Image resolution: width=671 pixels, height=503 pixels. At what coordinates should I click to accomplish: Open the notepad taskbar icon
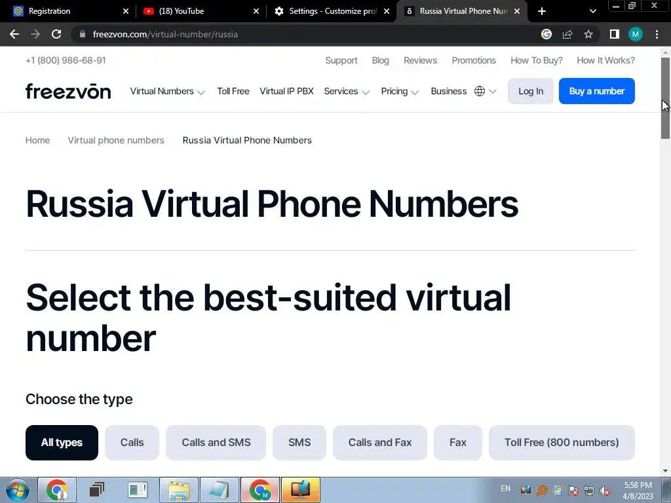click(x=220, y=490)
